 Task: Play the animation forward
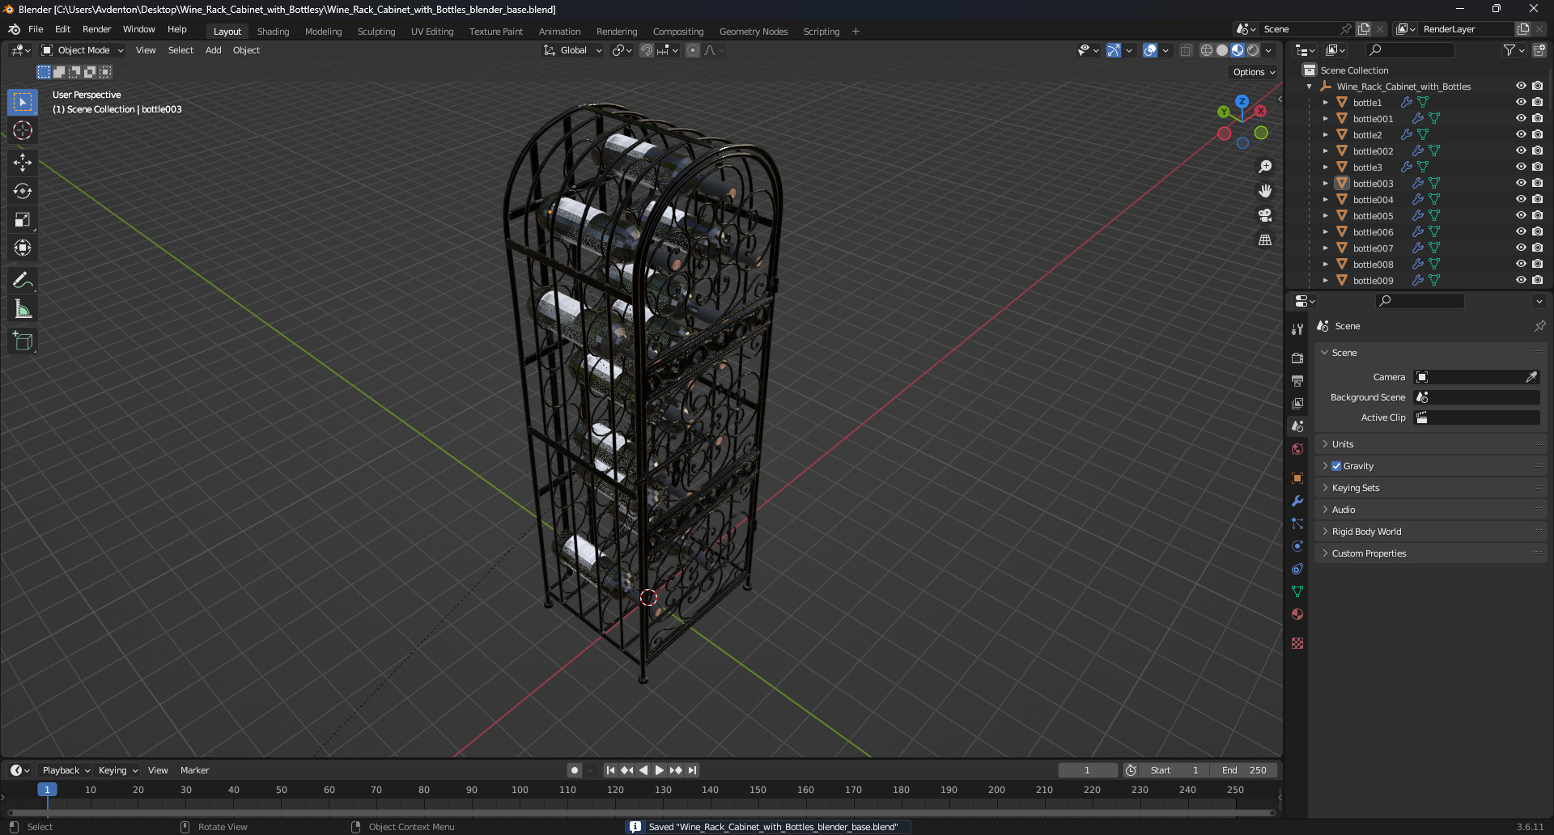(x=659, y=770)
